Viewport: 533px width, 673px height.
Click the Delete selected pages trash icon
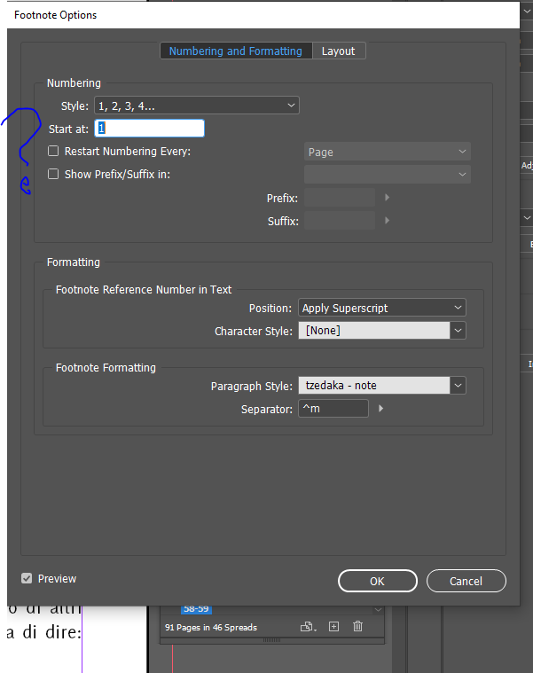pos(357,627)
